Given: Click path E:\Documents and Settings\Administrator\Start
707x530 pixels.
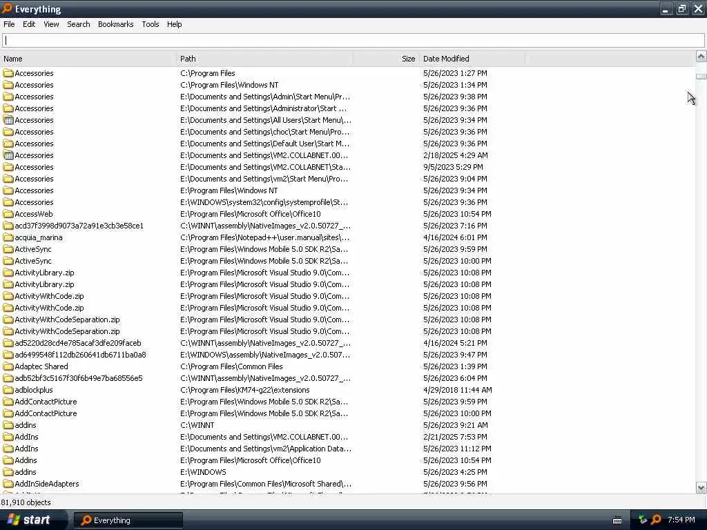Looking at the screenshot, I should click(263, 108).
